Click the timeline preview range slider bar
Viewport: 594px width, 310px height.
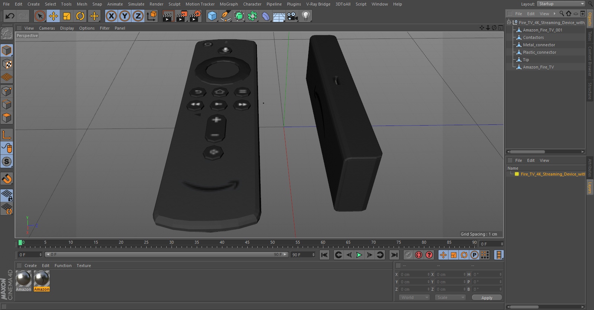click(x=166, y=254)
